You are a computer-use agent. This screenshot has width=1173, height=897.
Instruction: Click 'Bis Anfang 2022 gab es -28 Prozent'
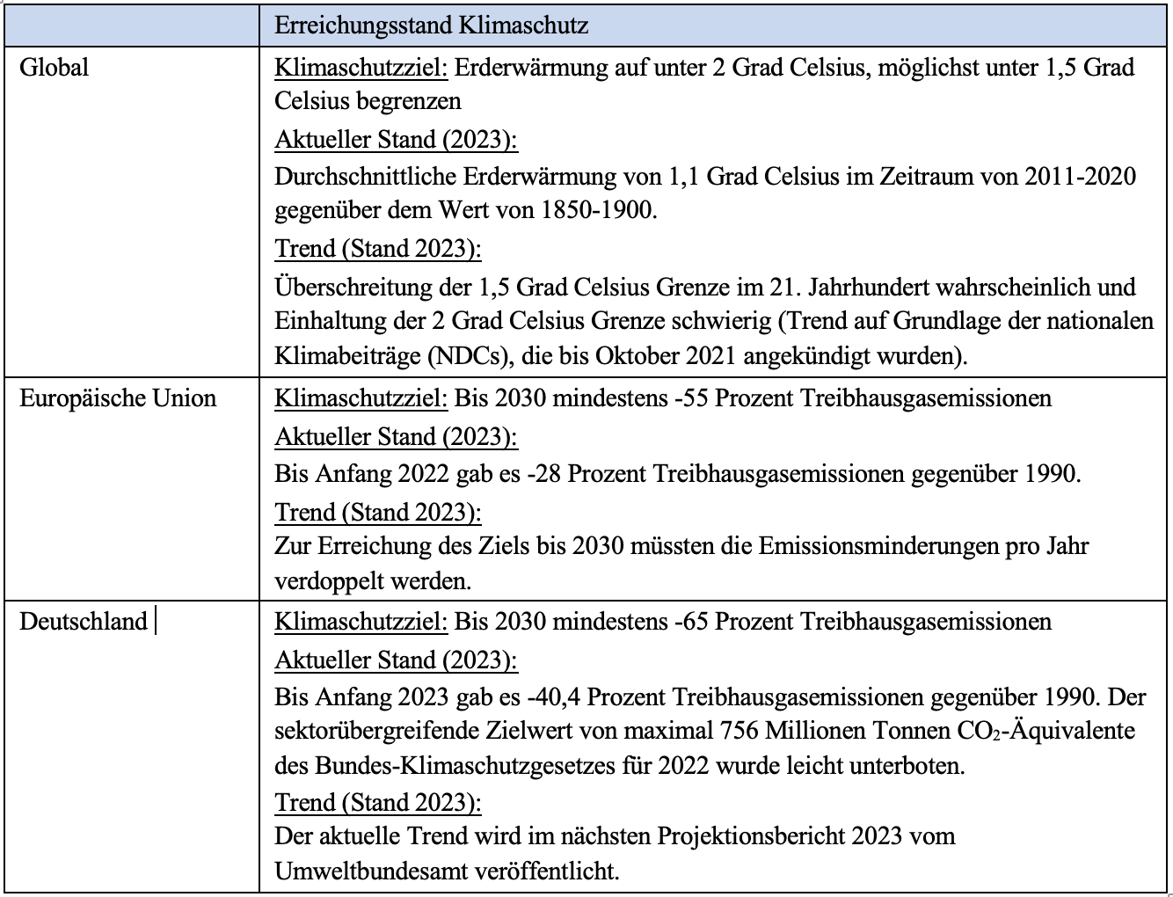point(678,474)
